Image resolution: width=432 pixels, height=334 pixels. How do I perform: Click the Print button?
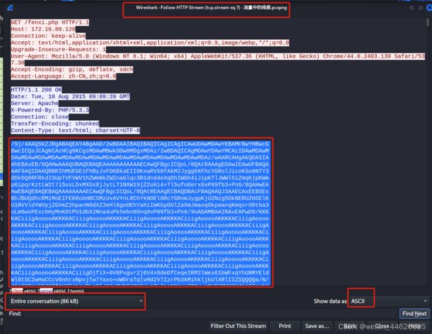(x=284, y=326)
